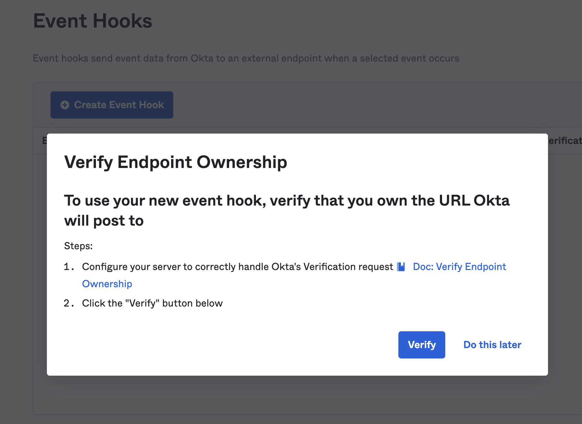Click the list number 2 marker
Image resolution: width=582 pixels, height=424 pixels.
[69, 303]
